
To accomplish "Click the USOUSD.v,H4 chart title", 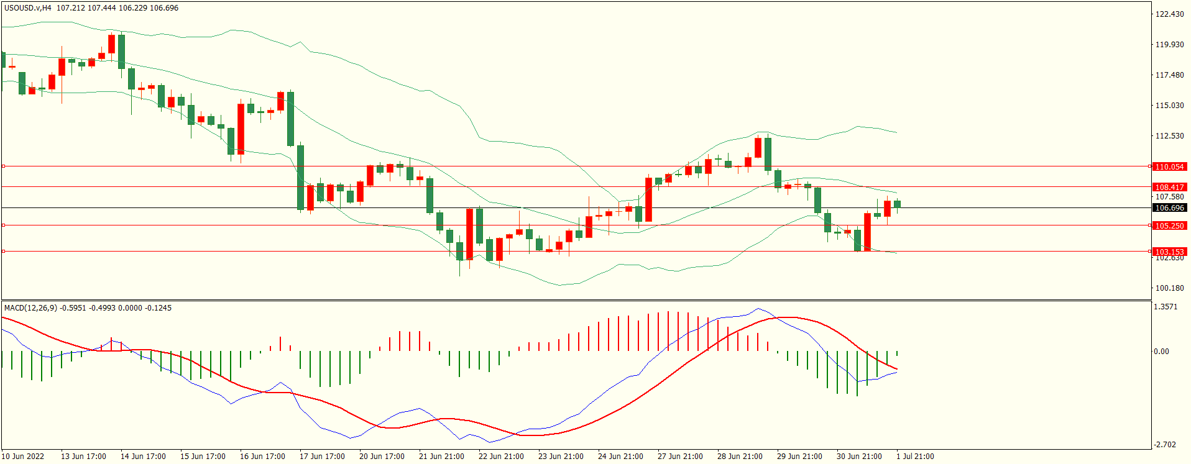I will 28,8.
